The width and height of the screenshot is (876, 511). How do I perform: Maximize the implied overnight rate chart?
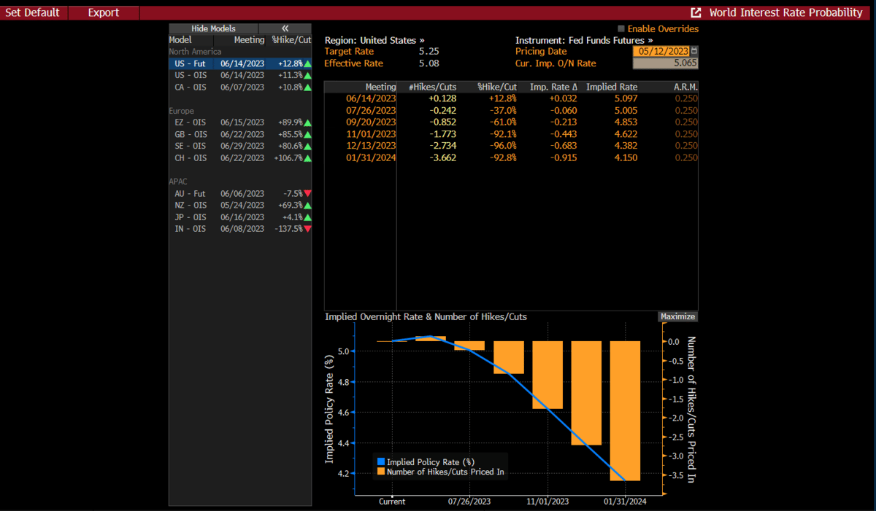click(677, 317)
